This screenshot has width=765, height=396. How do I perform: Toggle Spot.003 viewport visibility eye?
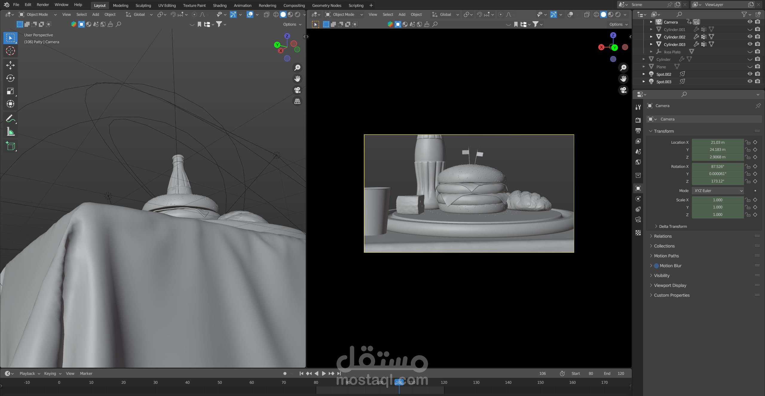coord(750,81)
